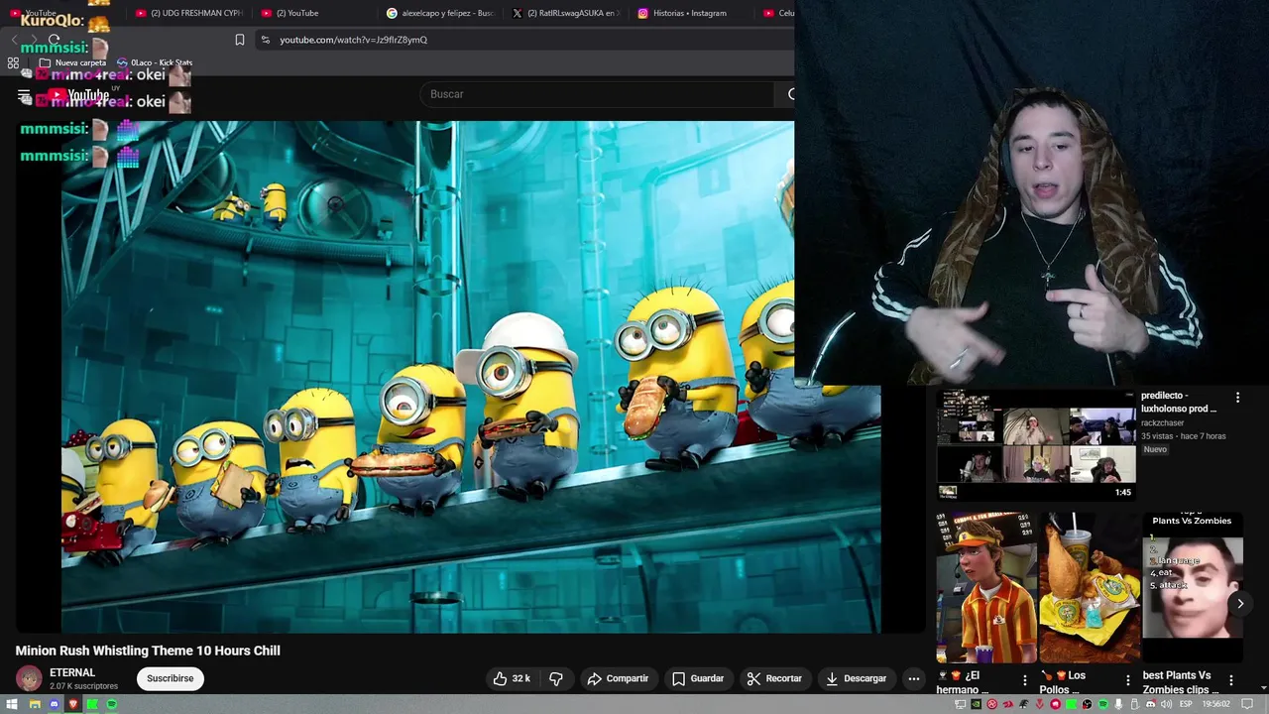Open Brave browser from the taskbar
This screenshot has height=714, width=1269.
[73, 704]
